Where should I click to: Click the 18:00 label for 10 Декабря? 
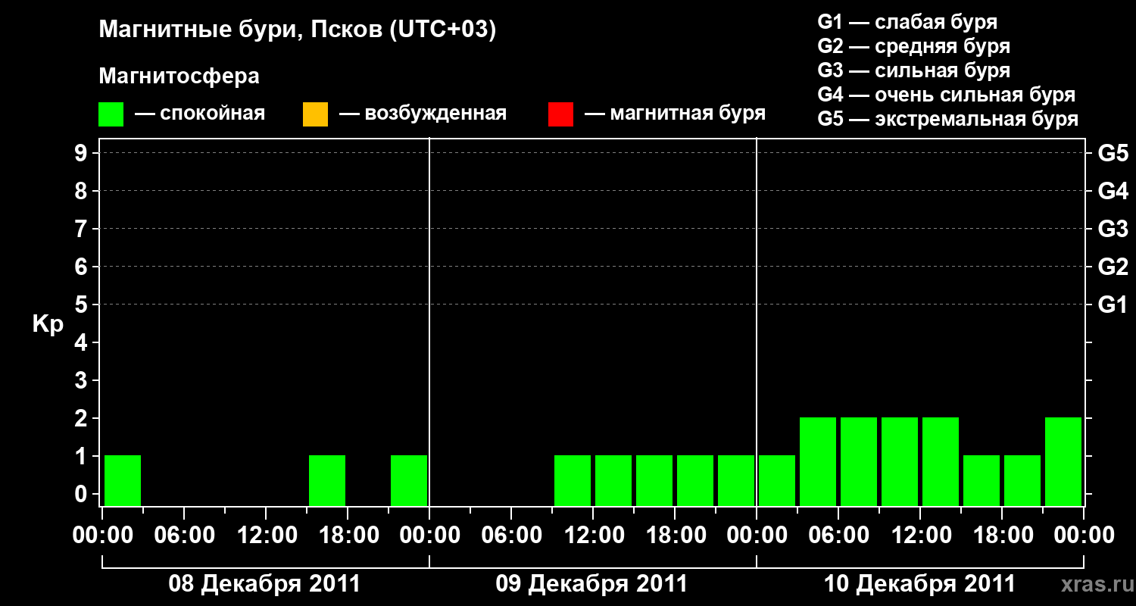[x=1002, y=536]
